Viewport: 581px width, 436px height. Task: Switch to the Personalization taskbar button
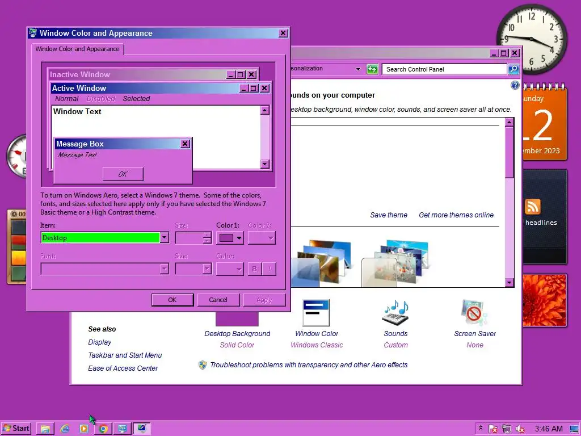pyautogui.click(x=123, y=429)
